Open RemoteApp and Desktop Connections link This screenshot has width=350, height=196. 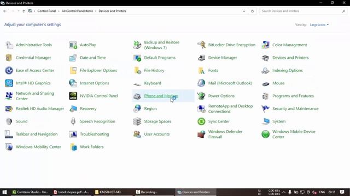coord(230,109)
